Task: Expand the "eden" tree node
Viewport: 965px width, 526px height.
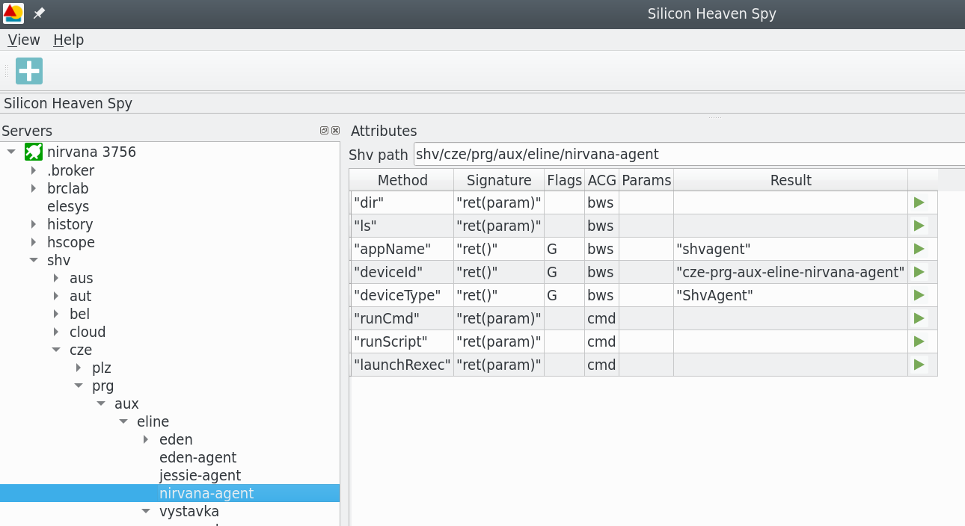Action: (145, 439)
